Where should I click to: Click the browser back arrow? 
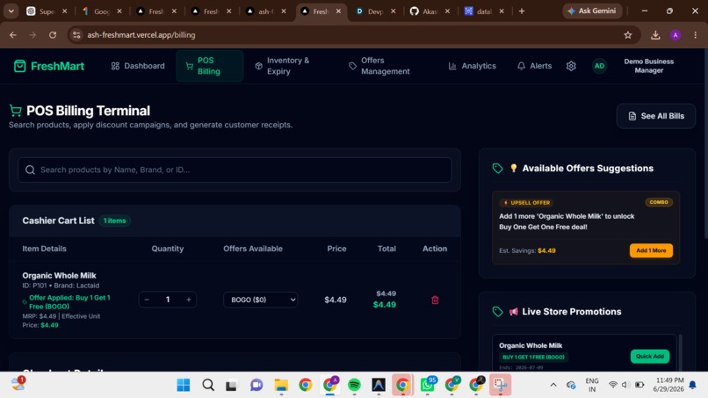pyautogui.click(x=12, y=35)
